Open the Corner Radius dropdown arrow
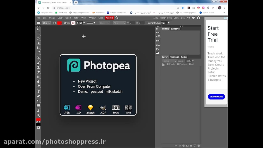Viewport: 263px width, 148px height. pos(169,23)
